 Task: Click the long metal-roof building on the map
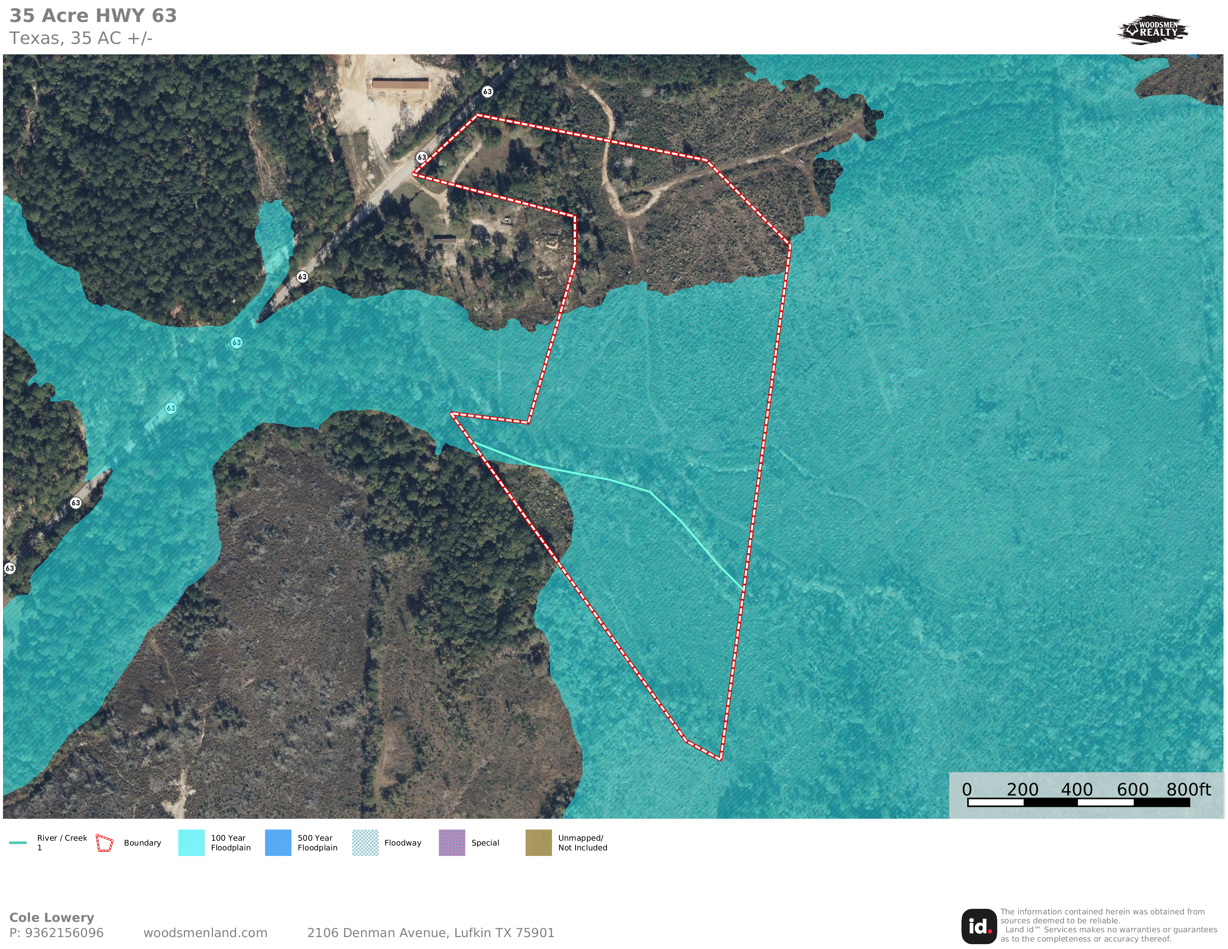[400, 84]
